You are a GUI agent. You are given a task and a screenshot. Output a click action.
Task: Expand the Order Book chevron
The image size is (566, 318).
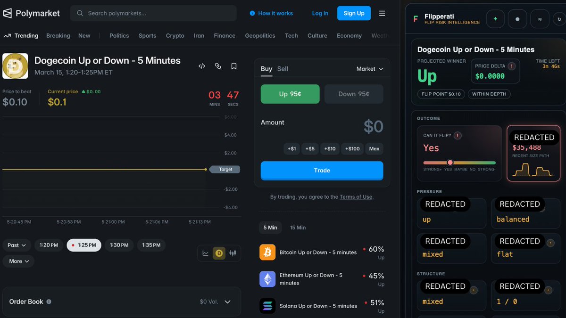coord(227,302)
